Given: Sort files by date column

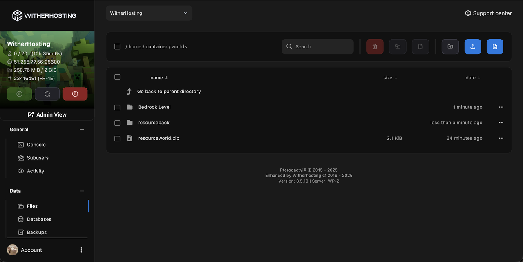Looking at the screenshot, I should click(473, 77).
